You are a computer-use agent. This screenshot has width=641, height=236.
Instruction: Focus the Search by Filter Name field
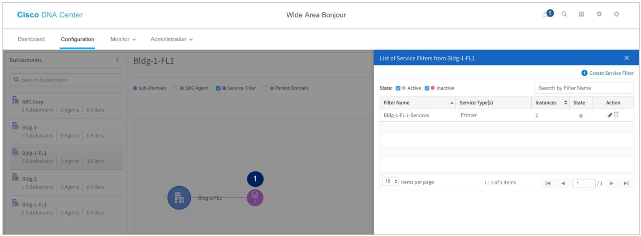(x=584, y=88)
